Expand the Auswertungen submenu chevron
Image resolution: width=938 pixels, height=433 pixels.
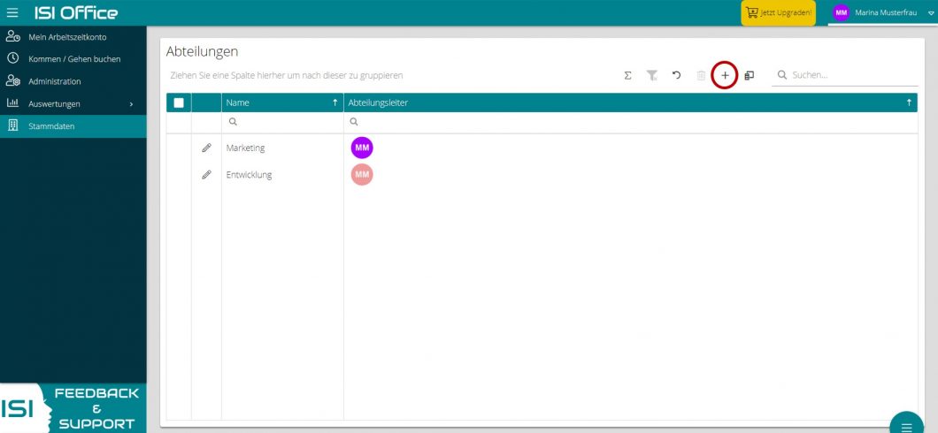point(131,104)
